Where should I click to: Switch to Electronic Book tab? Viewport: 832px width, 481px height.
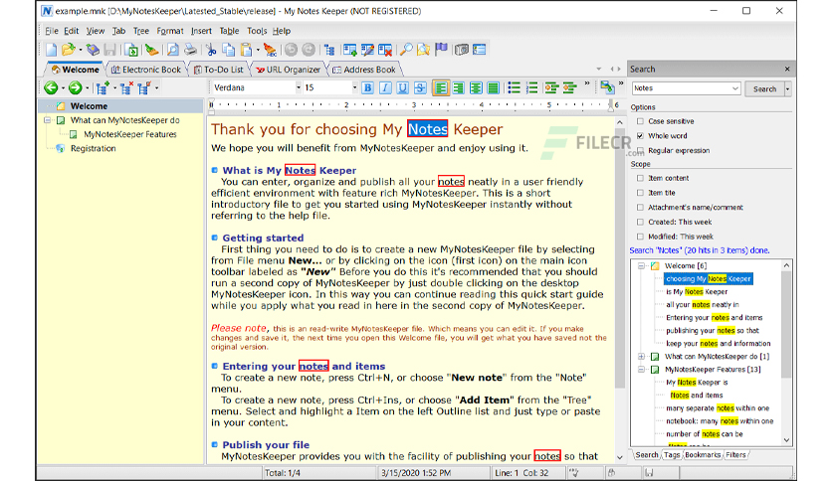coord(146,70)
